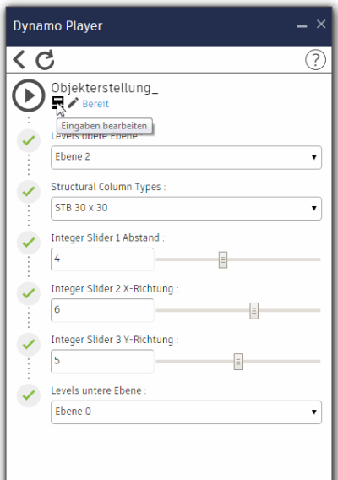The image size is (338, 480).
Task: Minimize the Dynamo Player window
Action: 302,25
